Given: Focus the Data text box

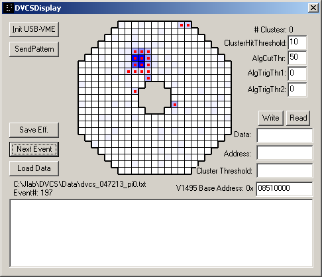Looking at the screenshot, I should pos(285,135).
